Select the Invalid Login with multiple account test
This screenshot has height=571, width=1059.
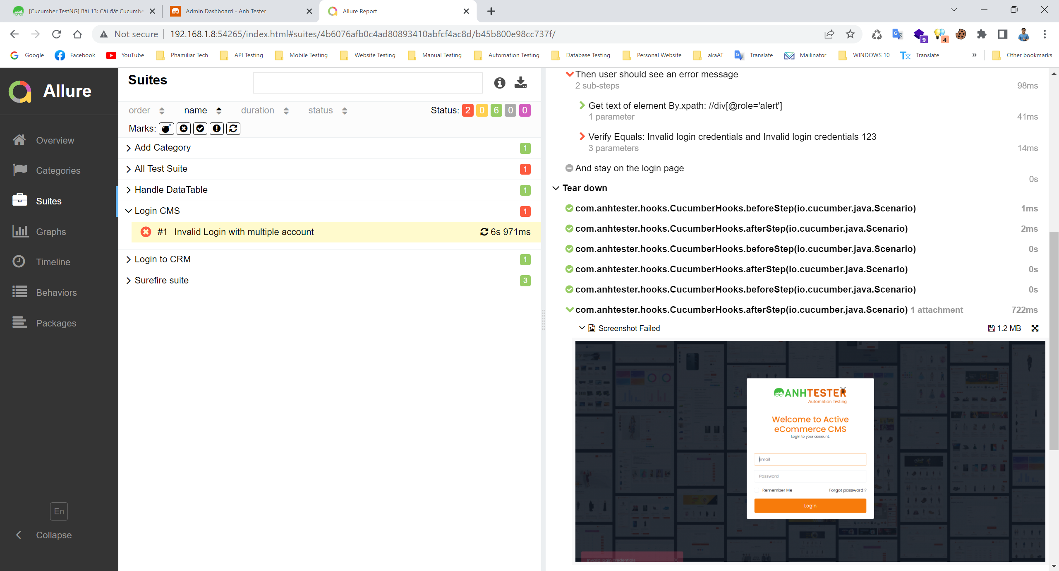click(x=244, y=232)
